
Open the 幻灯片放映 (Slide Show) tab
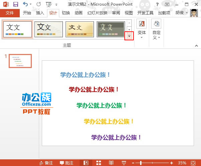pos(97,13)
